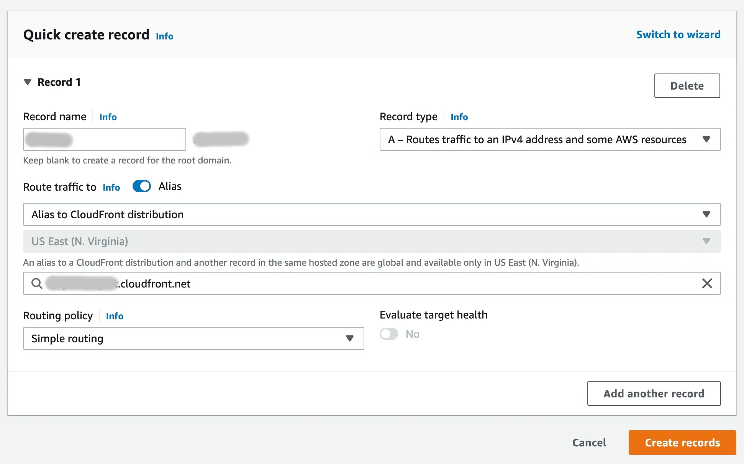Toggle the Alias switch off
744x464 pixels.
pos(142,186)
